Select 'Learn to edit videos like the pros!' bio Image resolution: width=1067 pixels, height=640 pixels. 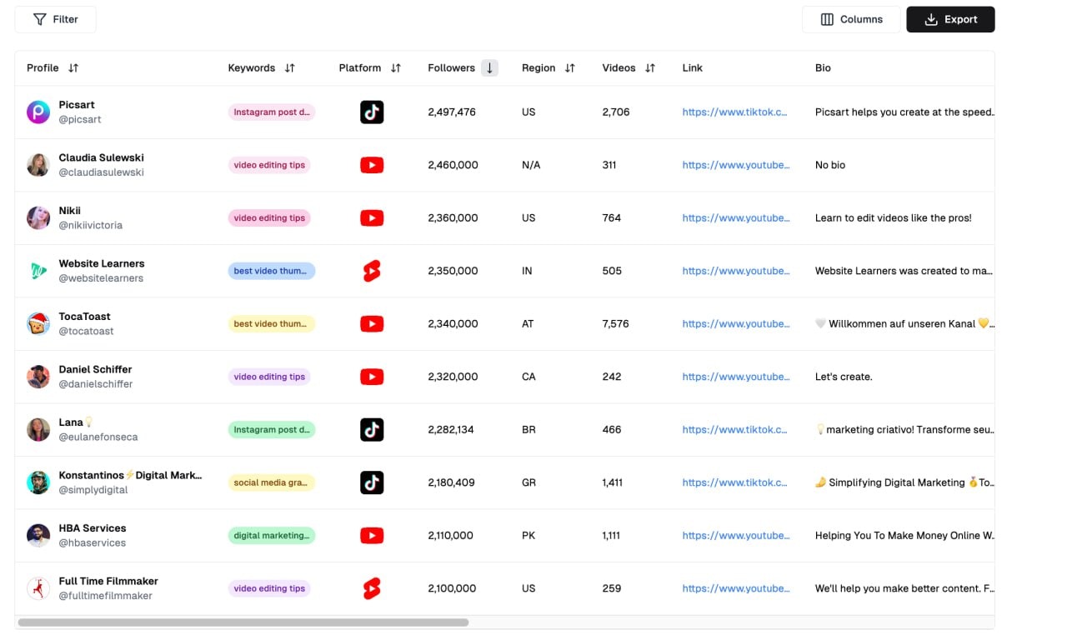pyautogui.click(x=894, y=217)
